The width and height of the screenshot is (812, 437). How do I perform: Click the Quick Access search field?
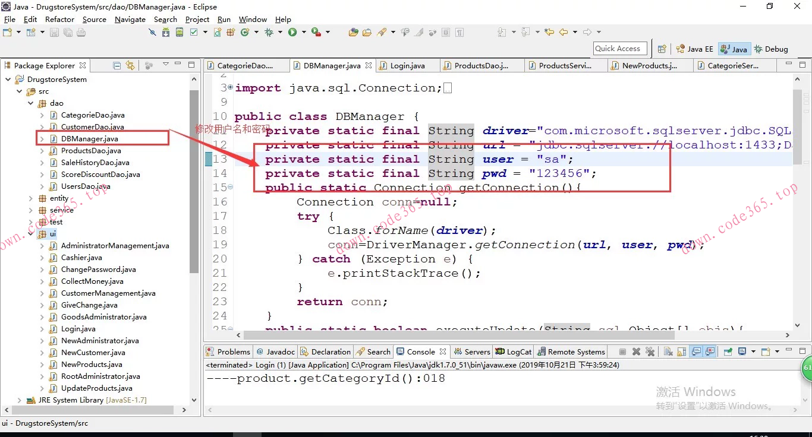619,49
